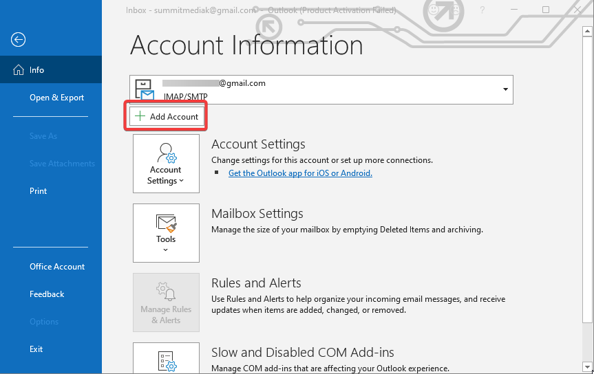Viewport: 594px width, 374px height.
Task: Click the Account Settings heading text
Action: (x=258, y=144)
